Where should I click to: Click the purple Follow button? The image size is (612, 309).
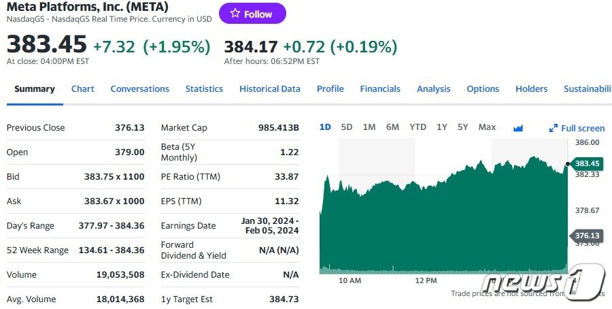point(252,14)
